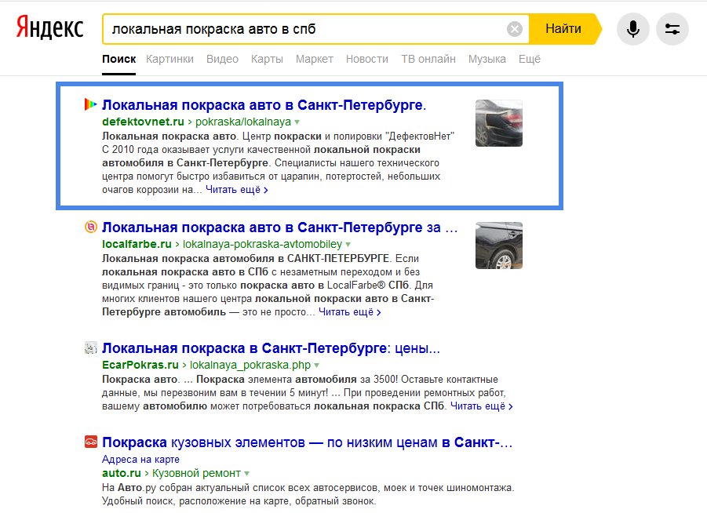Viewport: 707px width, 513px height.
Task: Click Читать ещё in EcarPokras result
Action: click(482, 406)
